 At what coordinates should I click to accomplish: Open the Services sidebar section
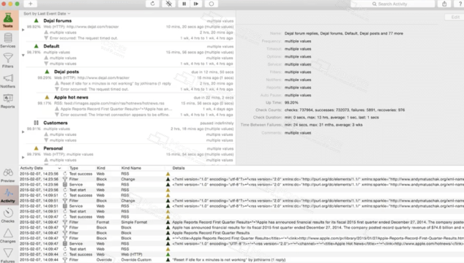[8, 40]
